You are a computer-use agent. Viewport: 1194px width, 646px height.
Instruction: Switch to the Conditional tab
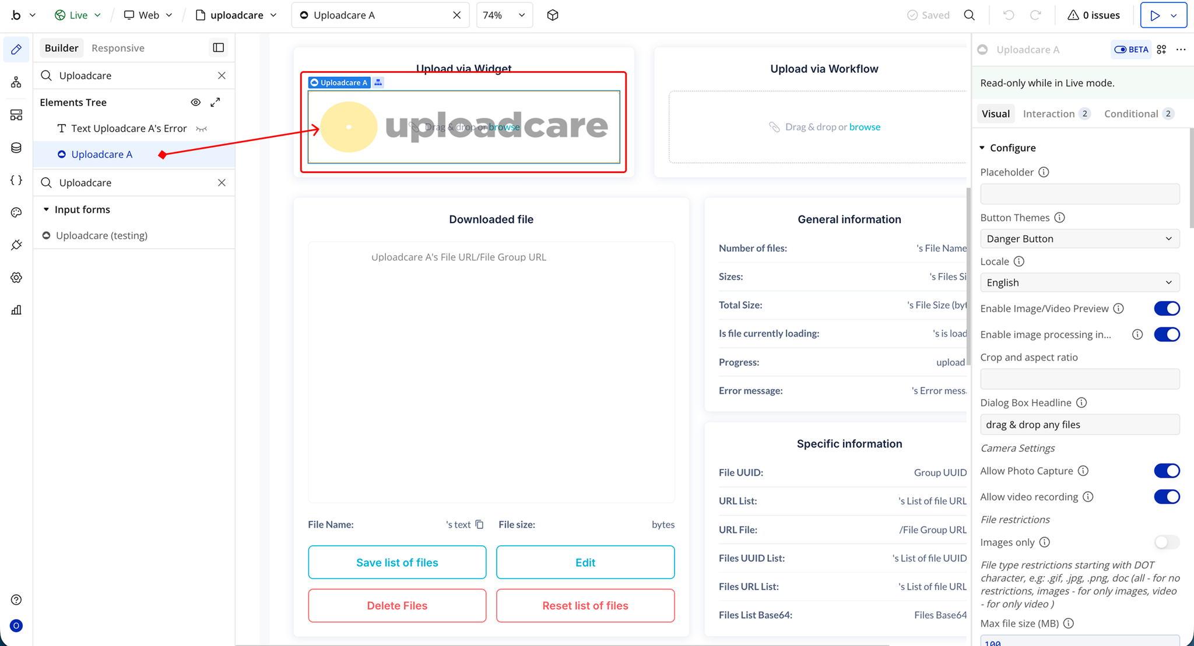pos(1139,114)
